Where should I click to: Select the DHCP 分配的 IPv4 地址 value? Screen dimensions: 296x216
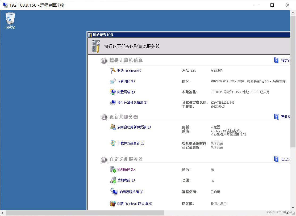(x=240, y=92)
